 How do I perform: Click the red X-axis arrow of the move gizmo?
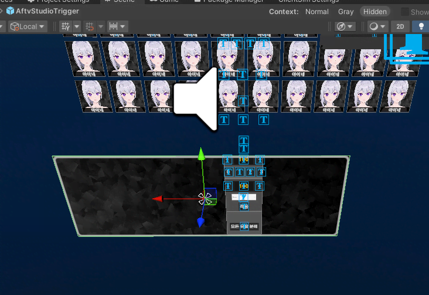(158, 199)
